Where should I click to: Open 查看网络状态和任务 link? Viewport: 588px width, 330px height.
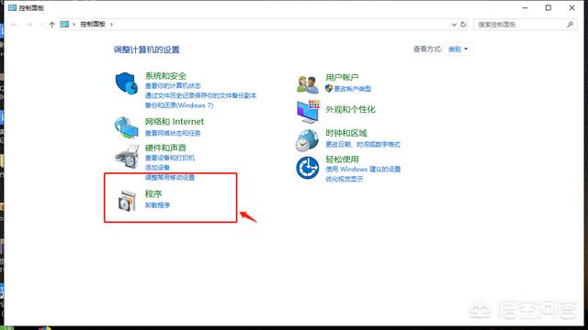[x=173, y=133]
